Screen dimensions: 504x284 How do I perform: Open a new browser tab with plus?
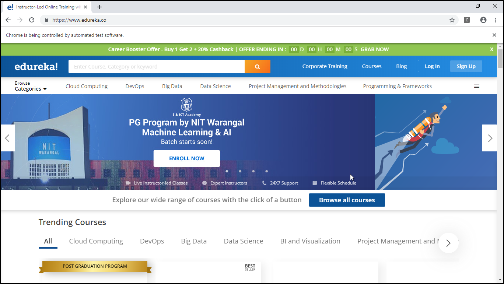coord(99,7)
